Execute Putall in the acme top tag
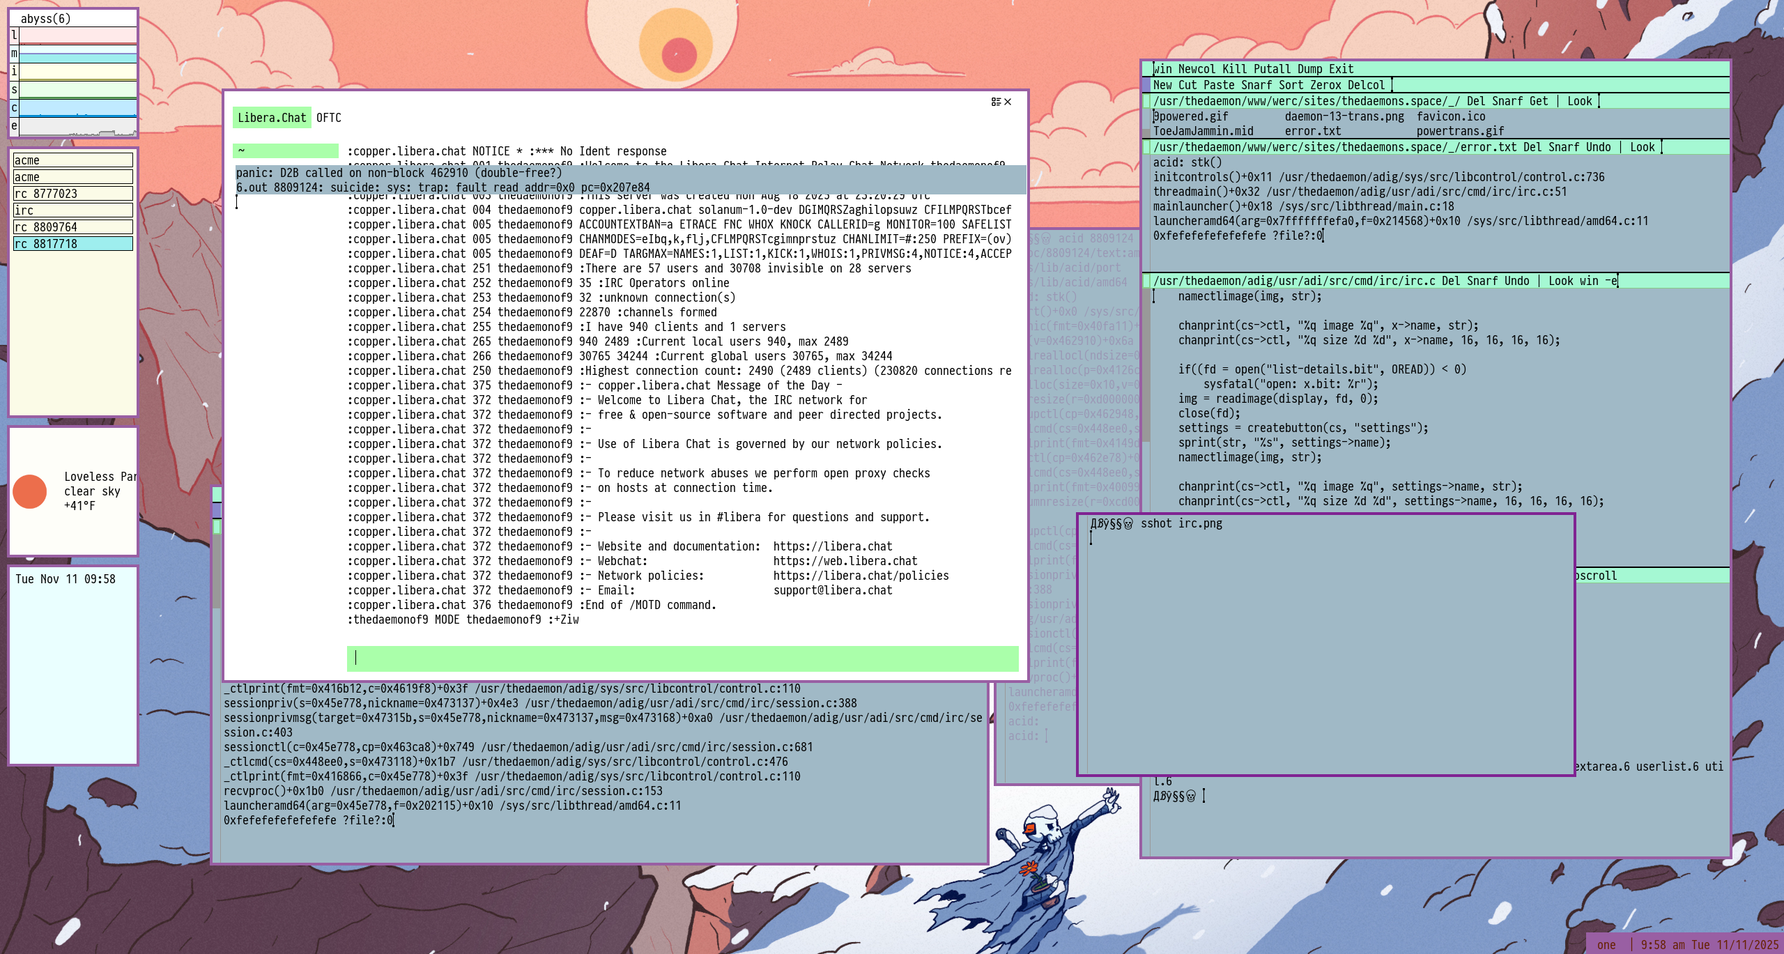Screen dimensions: 1784x954 point(1272,69)
